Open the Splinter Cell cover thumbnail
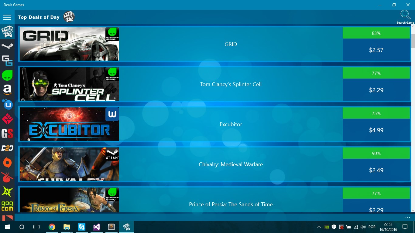The image size is (415, 233). (69, 84)
